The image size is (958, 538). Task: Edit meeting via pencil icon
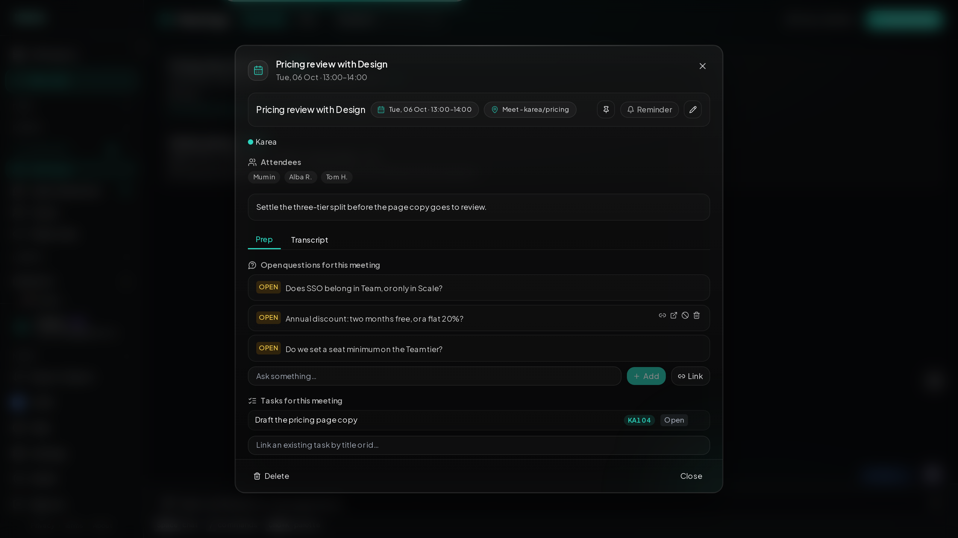pyautogui.click(x=692, y=109)
